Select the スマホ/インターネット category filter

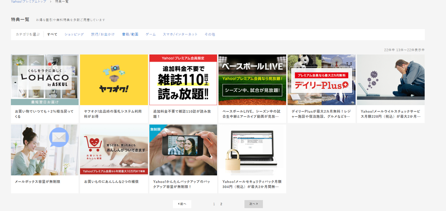180,35
